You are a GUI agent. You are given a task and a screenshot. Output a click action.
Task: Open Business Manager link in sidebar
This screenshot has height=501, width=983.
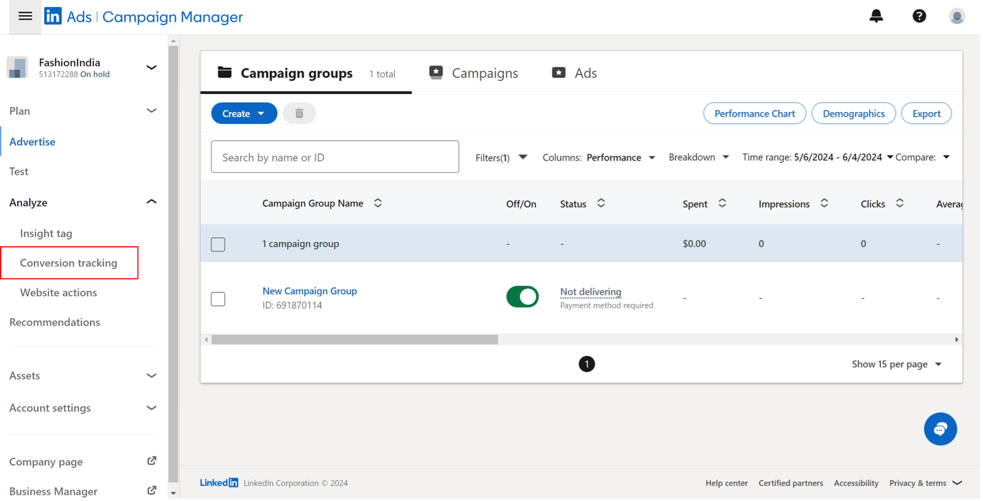click(x=53, y=491)
